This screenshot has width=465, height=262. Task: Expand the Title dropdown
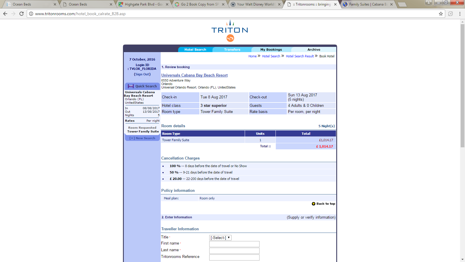[220, 238]
